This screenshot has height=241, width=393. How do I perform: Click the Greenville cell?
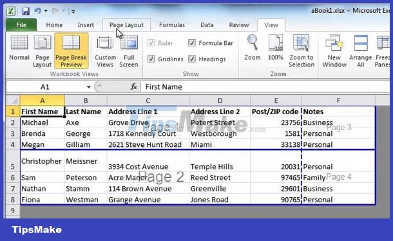tap(220, 189)
